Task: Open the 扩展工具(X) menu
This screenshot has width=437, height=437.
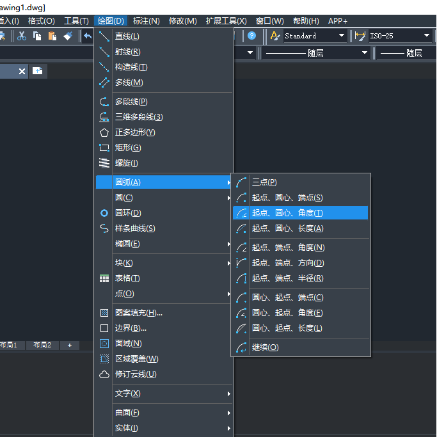Action: point(226,21)
